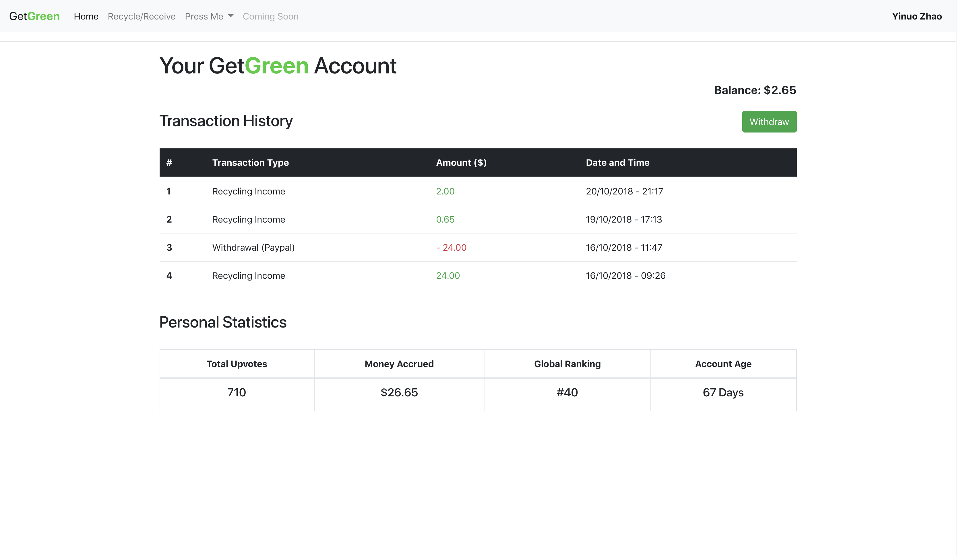Click the Coming Soon nav item

point(270,16)
